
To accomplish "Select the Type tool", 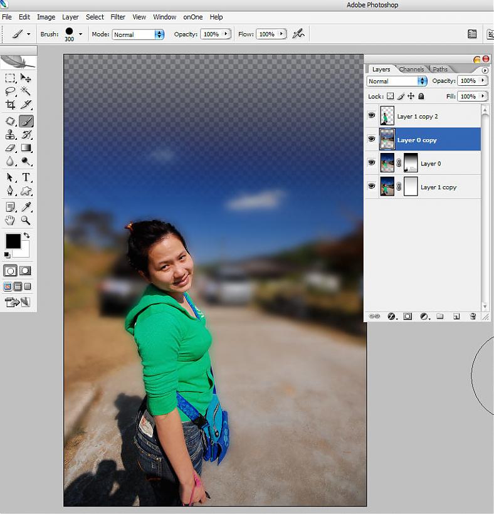I will click(26, 177).
